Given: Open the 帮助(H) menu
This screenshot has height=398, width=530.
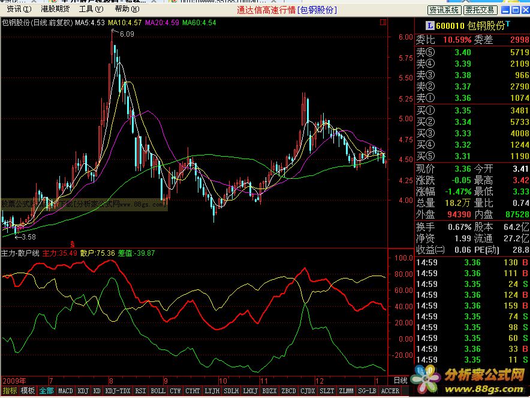Looking at the screenshot, I should tap(127, 9).
